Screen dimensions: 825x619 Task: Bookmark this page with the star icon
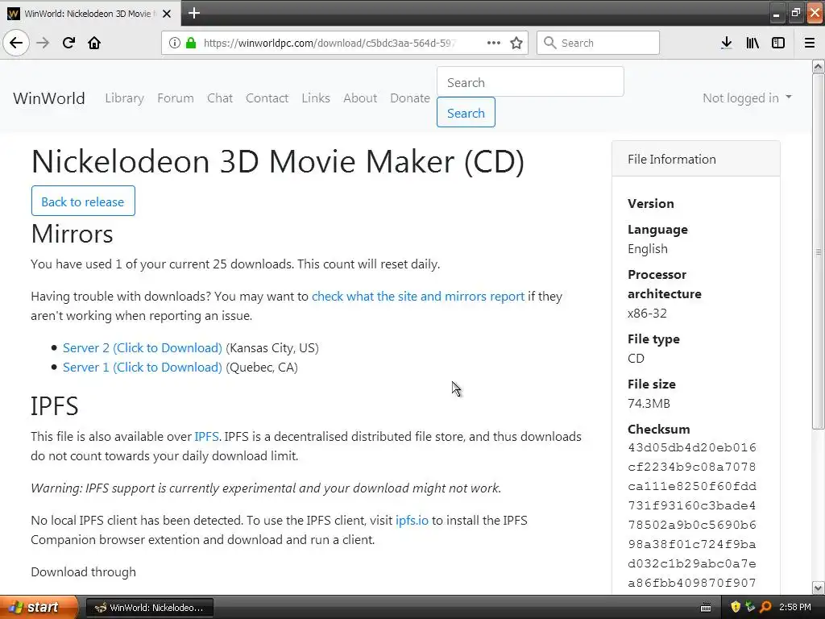coord(516,43)
